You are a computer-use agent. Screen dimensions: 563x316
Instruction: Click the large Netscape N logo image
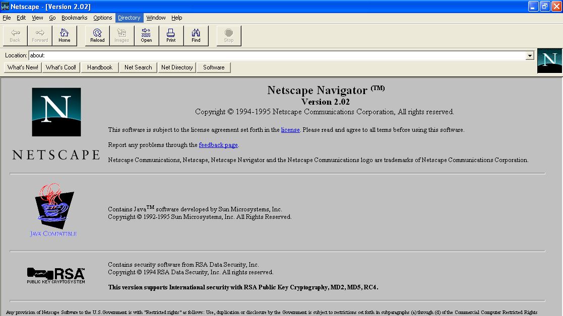56,112
